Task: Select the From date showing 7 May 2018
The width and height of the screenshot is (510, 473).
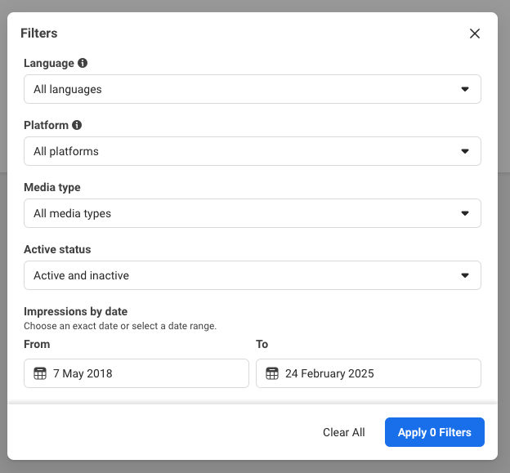Action: point(136,373)
